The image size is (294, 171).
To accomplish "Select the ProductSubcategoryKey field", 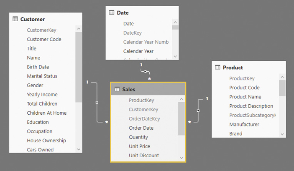I will pyautogui.click(x=253, y=115).
